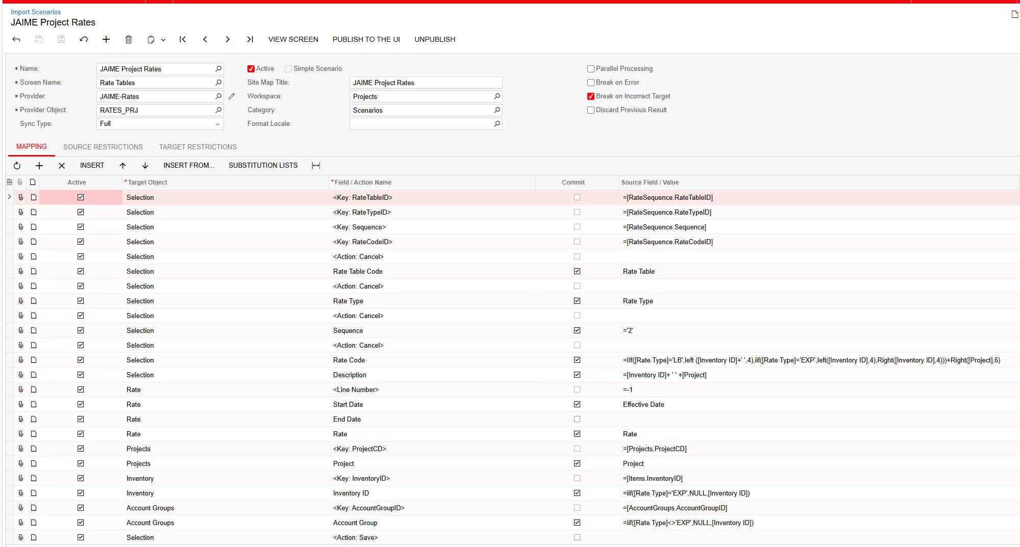Select the Account Group field cell
This screenshot has height=547, width=1020.
(x=432, y=523)
